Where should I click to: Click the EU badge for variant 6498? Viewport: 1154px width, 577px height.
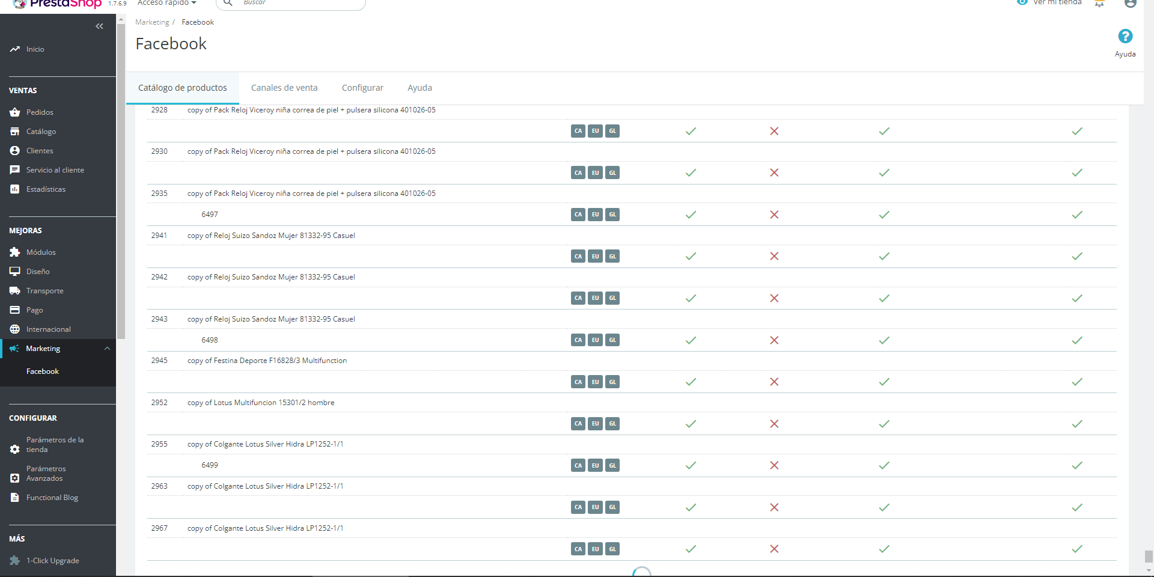(595, 340)
